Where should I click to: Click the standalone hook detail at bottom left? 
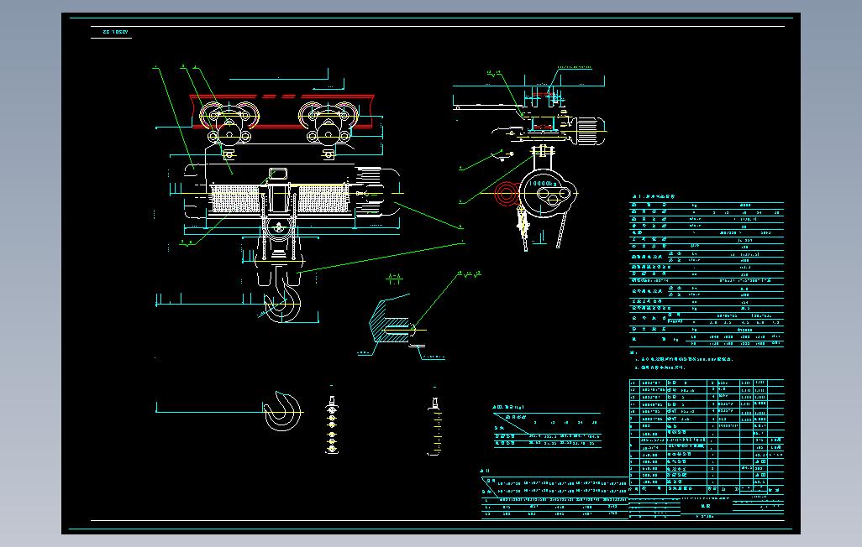point(282,411)
